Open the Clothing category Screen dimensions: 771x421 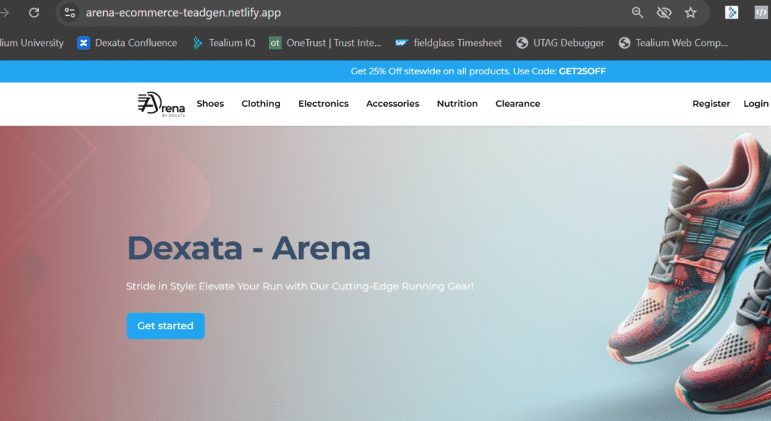[261, 104]
